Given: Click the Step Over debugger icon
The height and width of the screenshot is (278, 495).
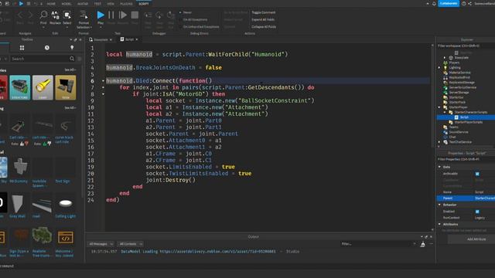Looking at the screenshot, I should (159, 15).
